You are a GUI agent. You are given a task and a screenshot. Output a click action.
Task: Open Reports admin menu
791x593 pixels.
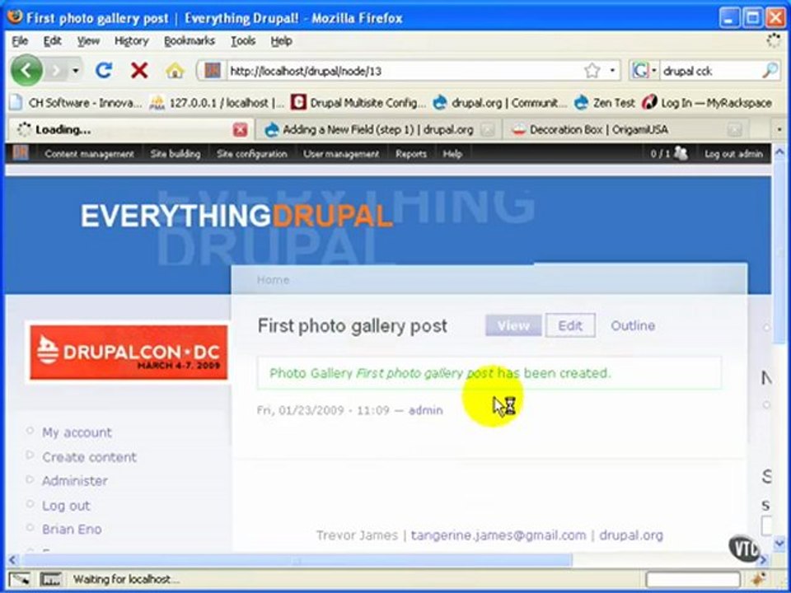[410, 154]
